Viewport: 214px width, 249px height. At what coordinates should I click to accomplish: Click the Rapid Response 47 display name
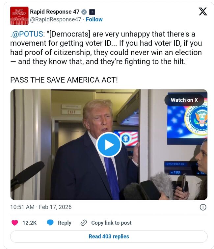55,12
